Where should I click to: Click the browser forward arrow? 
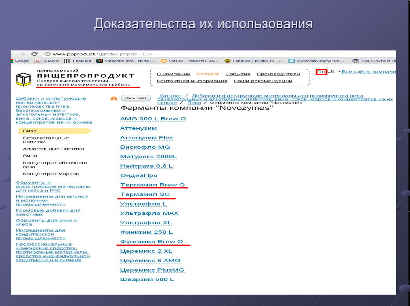[x=23, y=54]
